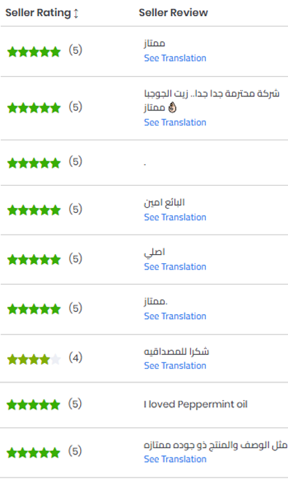This screenshot has width=288, height=481.
Task: Click the (4) rating number
Action: pyautogui.click(x=75, y=357)
